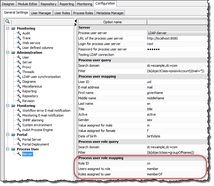Click wrench icon beside Portal Server
The width and height of the screenshot is (214, 186).
click(x=19, y=139)
